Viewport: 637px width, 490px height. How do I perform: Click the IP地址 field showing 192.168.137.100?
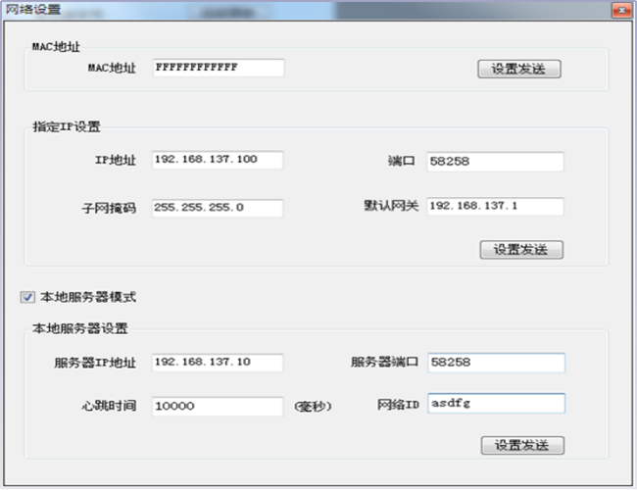pyautogui.click(x=218, y=160)
